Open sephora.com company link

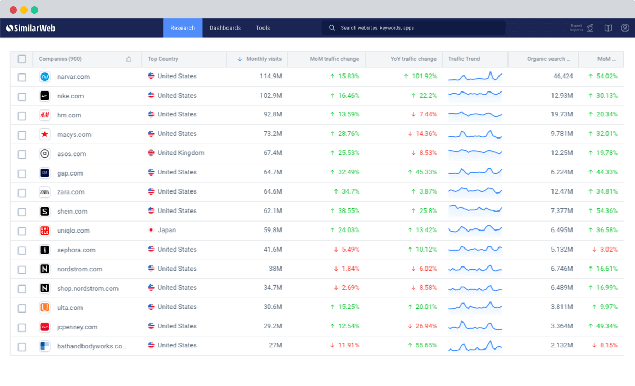tap(76, 250)
